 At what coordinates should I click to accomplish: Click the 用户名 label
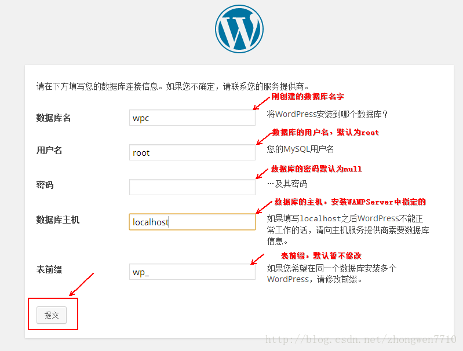[49, 150]
